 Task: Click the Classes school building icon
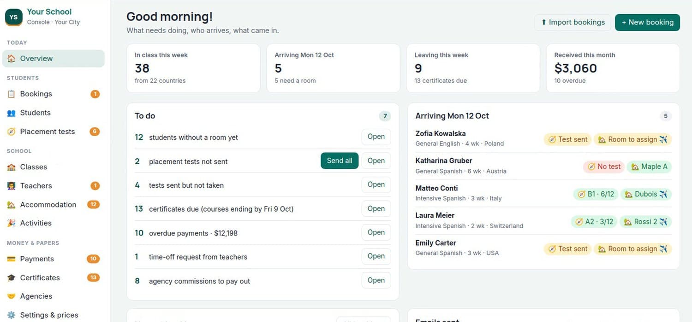pyautogui.click(x=12, y=167)
